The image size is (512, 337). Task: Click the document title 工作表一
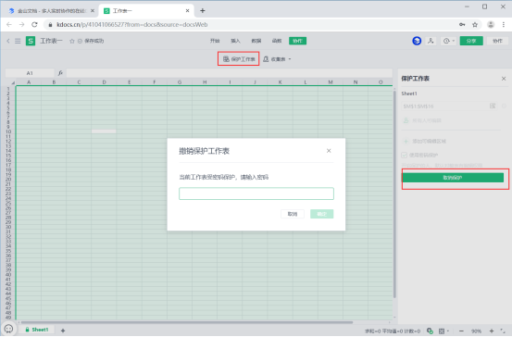point(51,41)
